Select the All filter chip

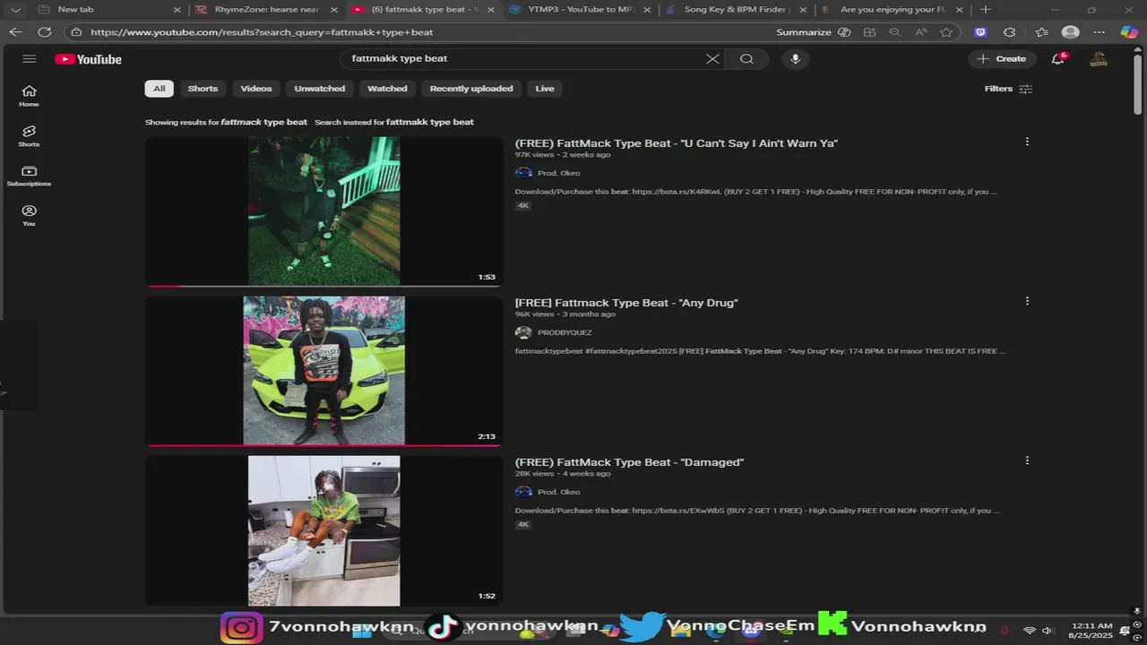(159, 89)
